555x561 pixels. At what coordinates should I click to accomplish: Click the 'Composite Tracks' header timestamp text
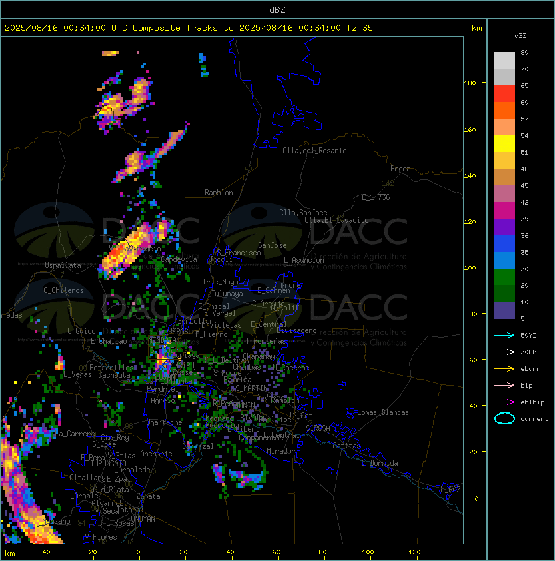tap(189, 28)
